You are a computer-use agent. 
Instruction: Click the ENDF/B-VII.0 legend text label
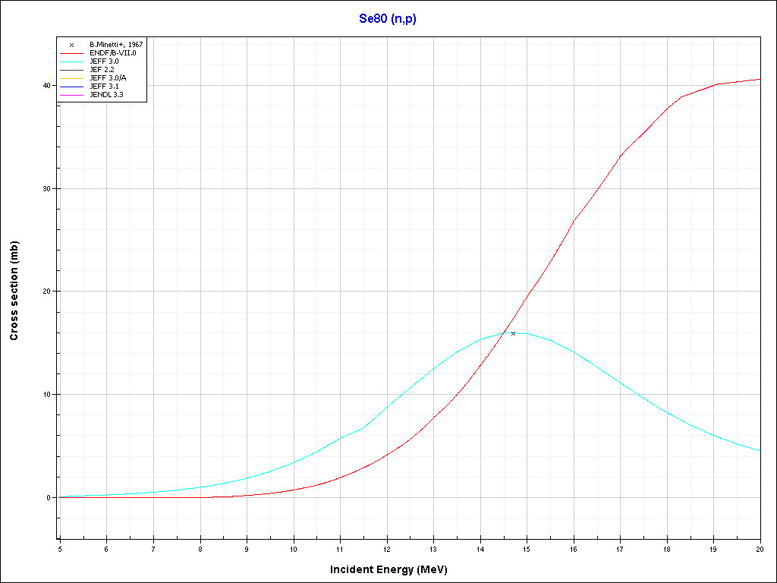coord(112,53)
